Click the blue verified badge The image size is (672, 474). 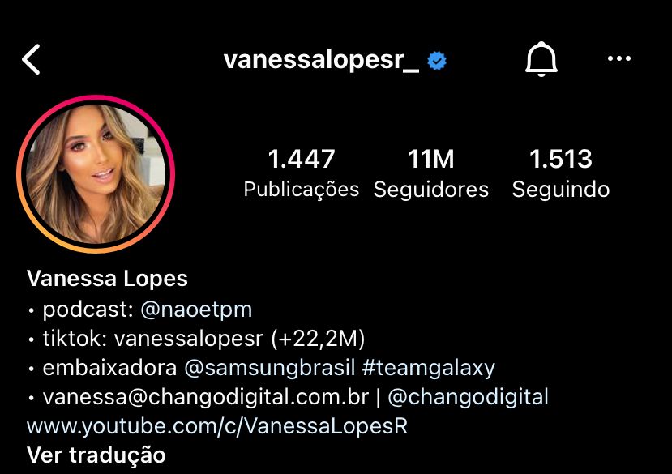437,61
